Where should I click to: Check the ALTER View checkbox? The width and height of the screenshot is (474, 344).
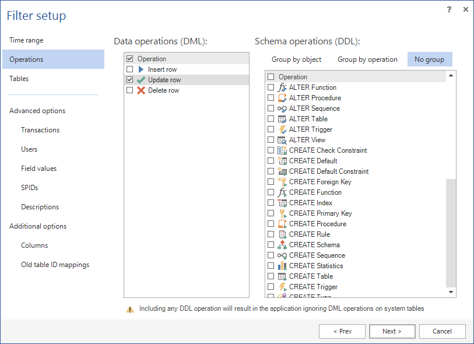pos(271,140)
